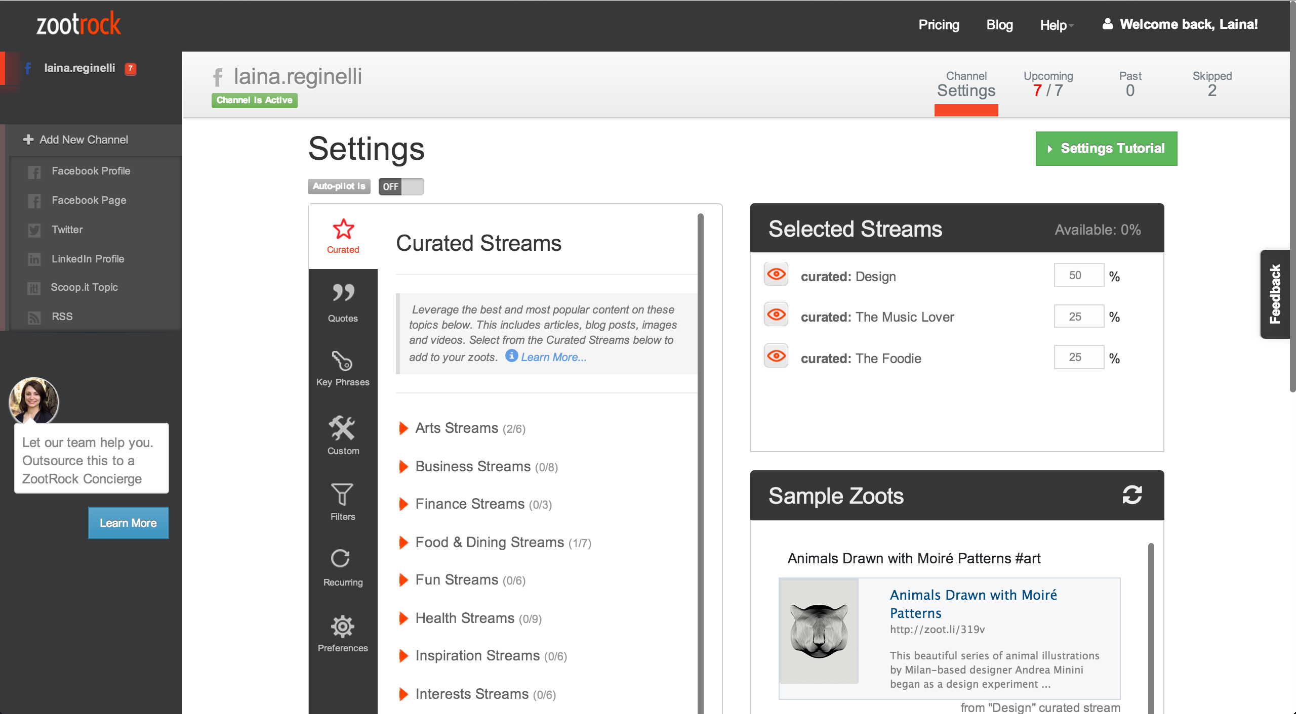The width and height of the screenshot is (1296, 714).
Task: Click the Sample Zoots panel scrollbar
Action: coord(1151,627)
